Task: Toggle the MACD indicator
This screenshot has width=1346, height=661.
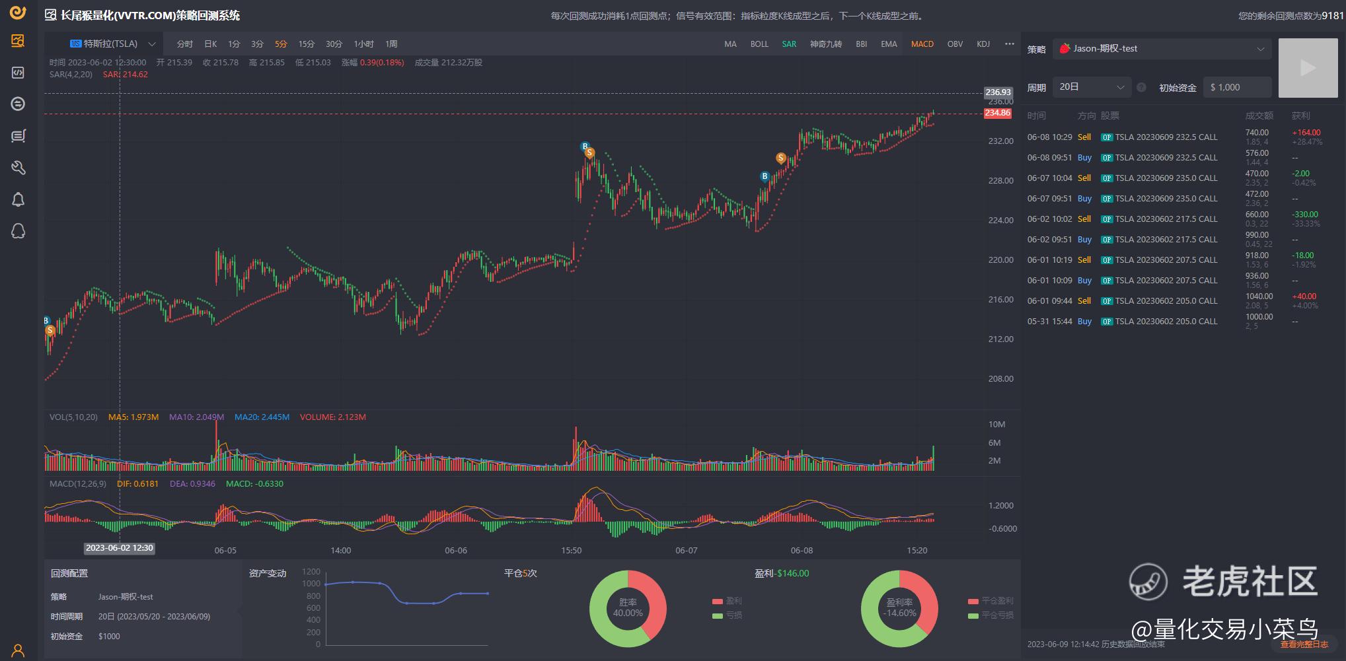Action: coord(922,44)
